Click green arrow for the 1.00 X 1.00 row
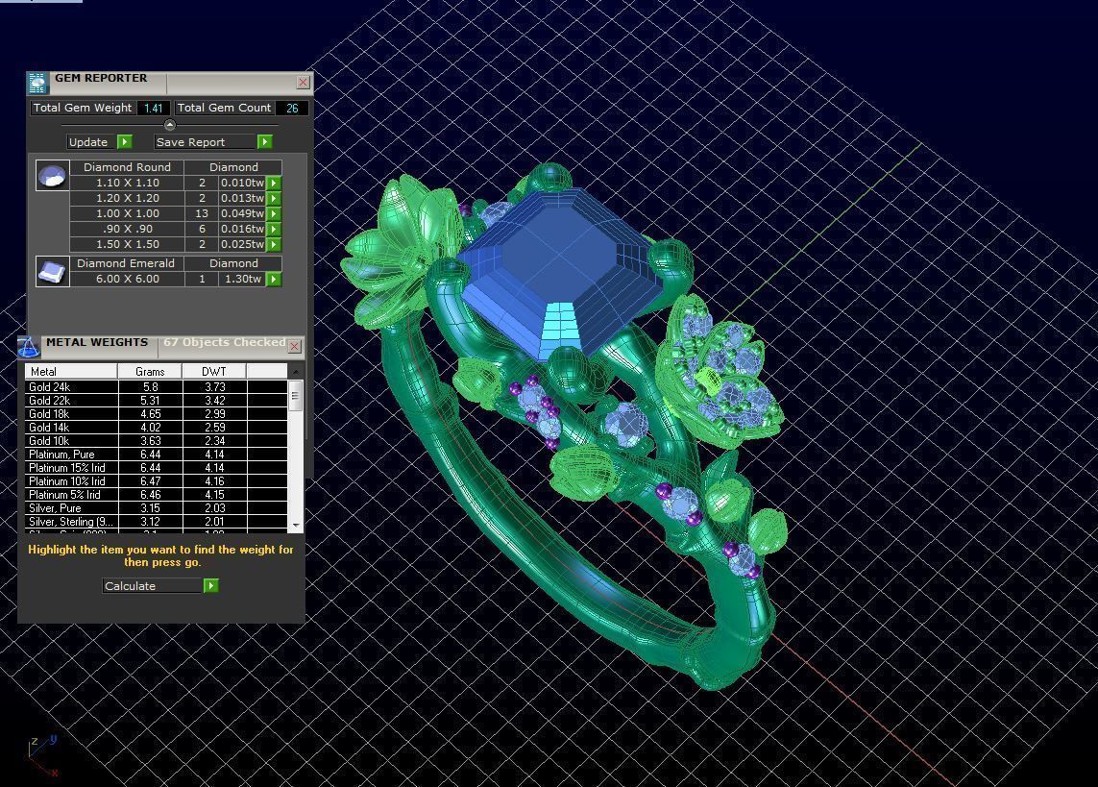This screenshot has width=1098, height=787. (274, 213)
